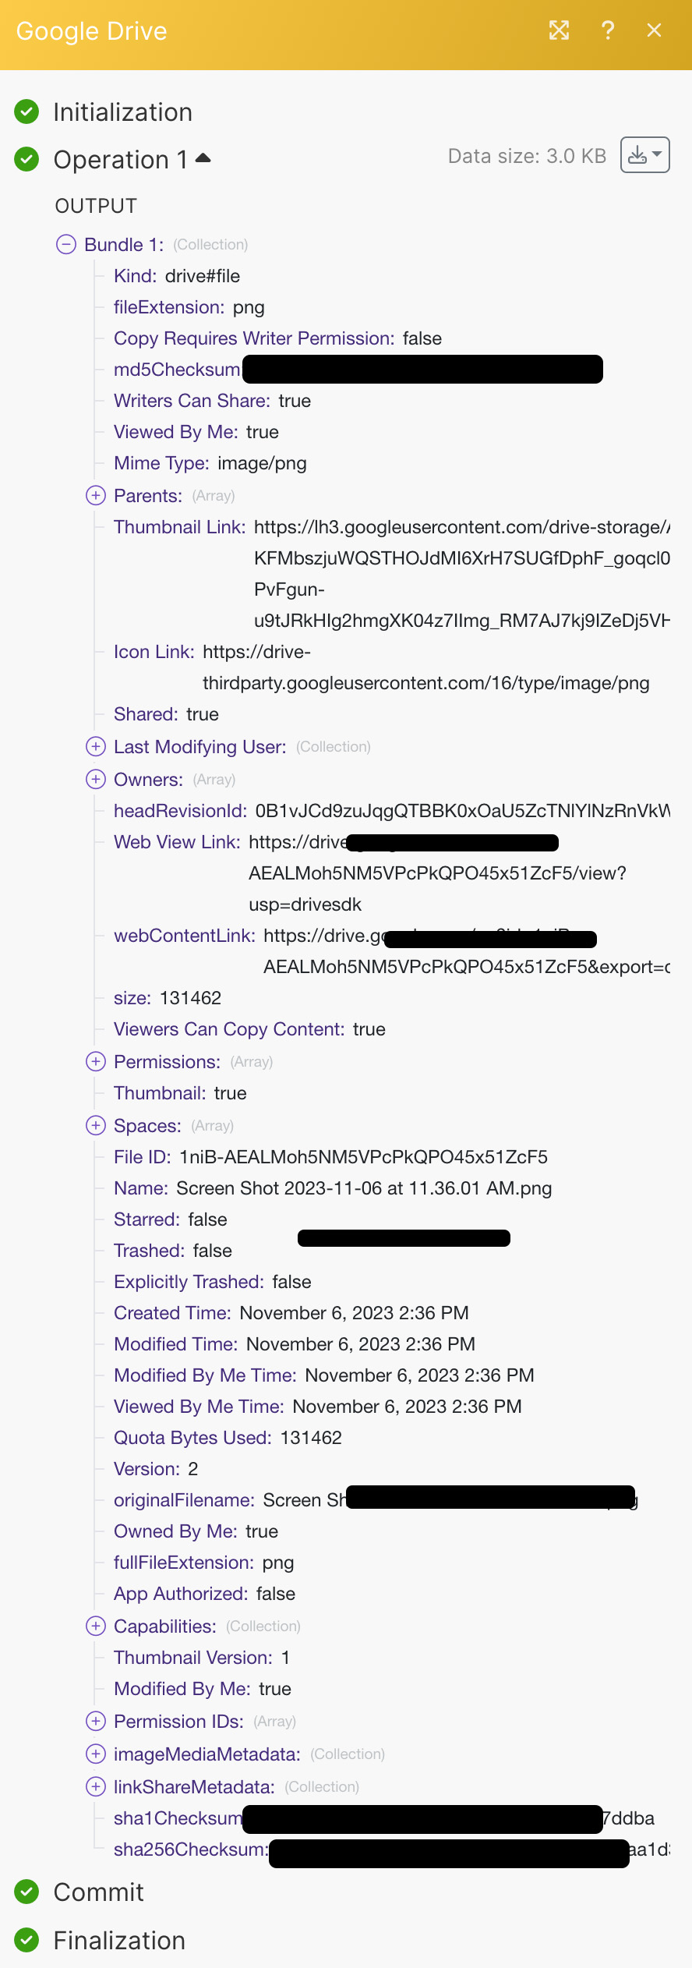Click the Commit green check icon
Screen dimensions: 692x1968
(x=27, y=1892)
